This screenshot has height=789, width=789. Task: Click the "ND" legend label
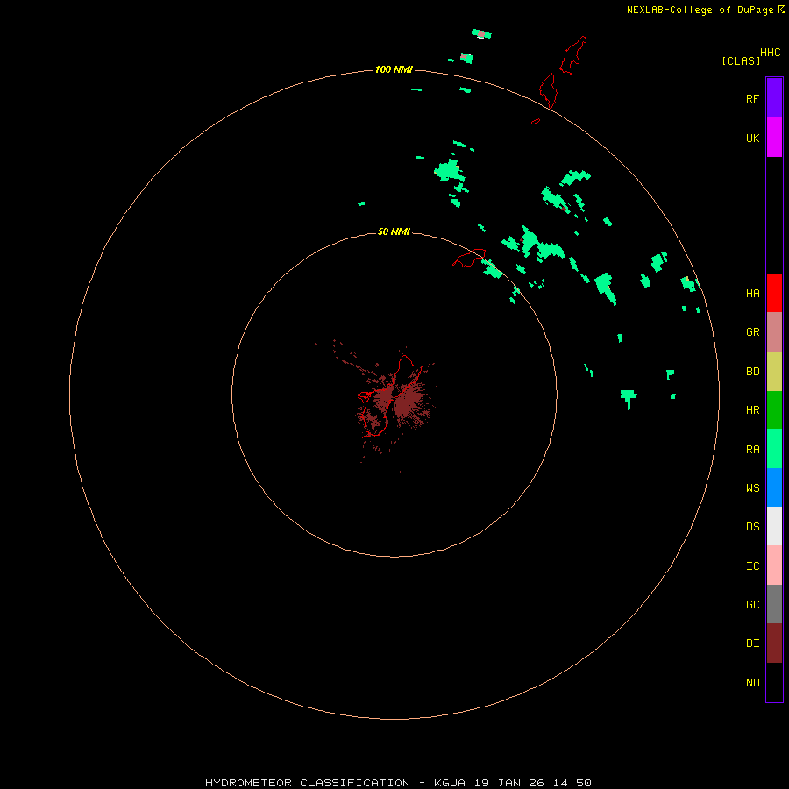coord(752,682)
